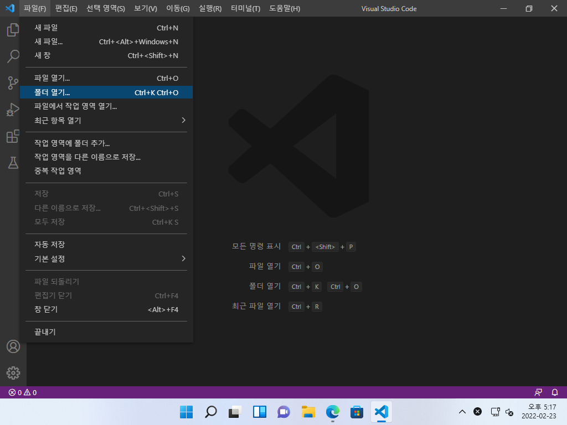
Task: Click the VS Code taskbar icon
Action: (x=382, y=412)
